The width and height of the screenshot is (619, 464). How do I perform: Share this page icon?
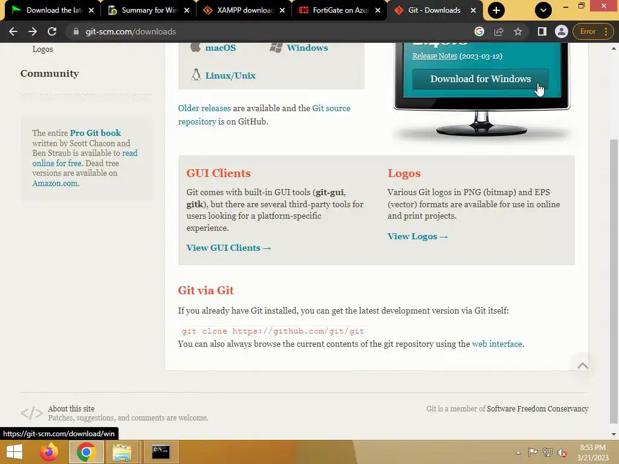[x=499, y=31]
